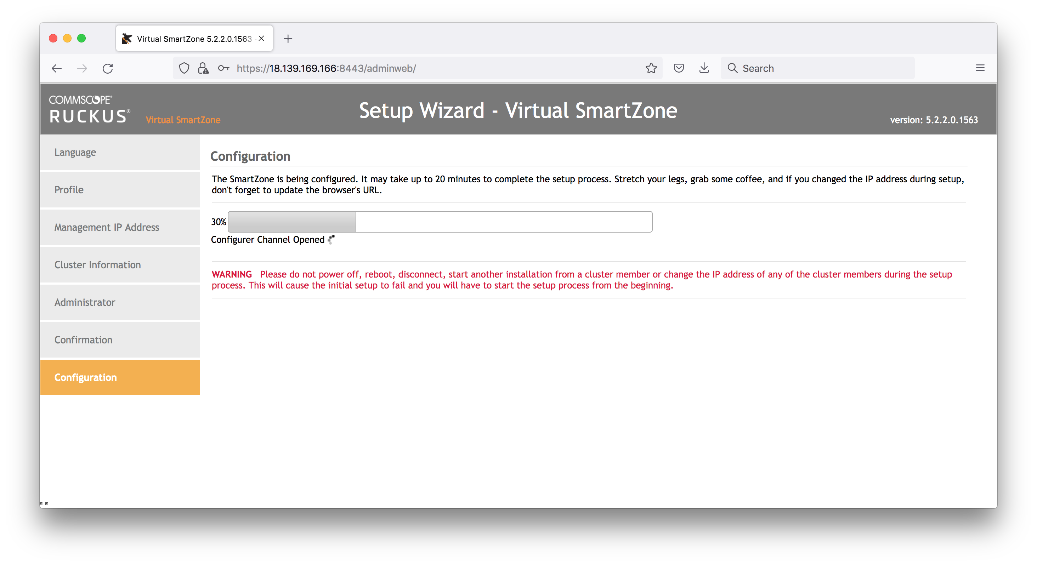Open Cluster Information step

[x=120, y=265]
